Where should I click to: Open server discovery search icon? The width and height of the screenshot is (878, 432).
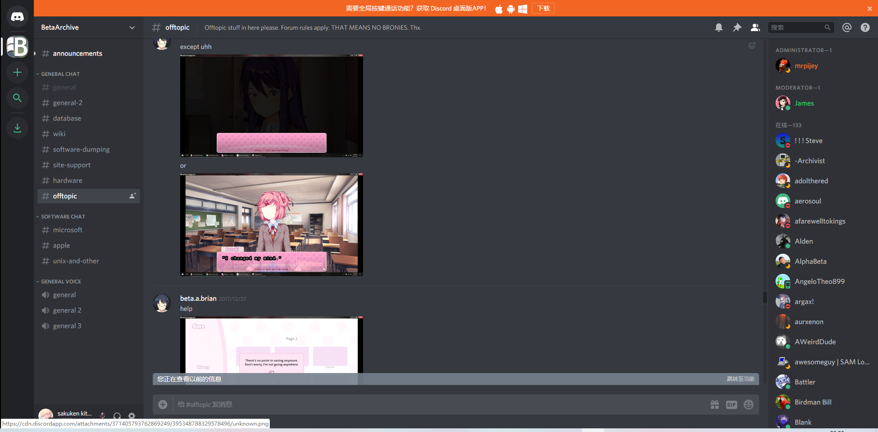coord(17,98)
